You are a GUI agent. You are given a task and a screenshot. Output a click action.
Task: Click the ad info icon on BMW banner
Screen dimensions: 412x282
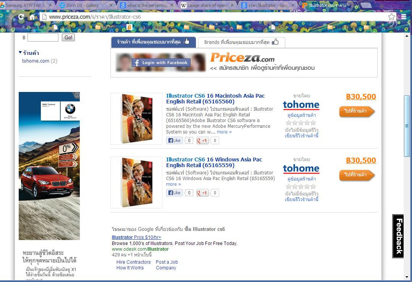point(77,95)
